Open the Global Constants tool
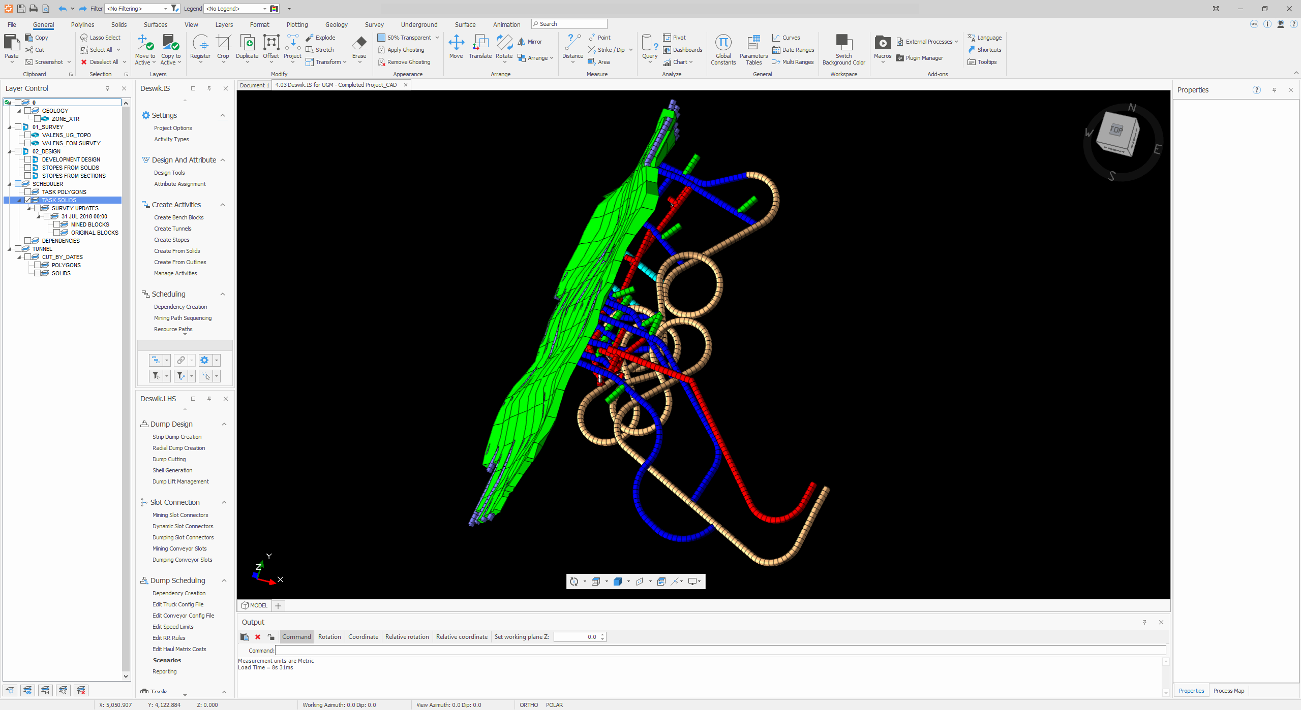 723,43
